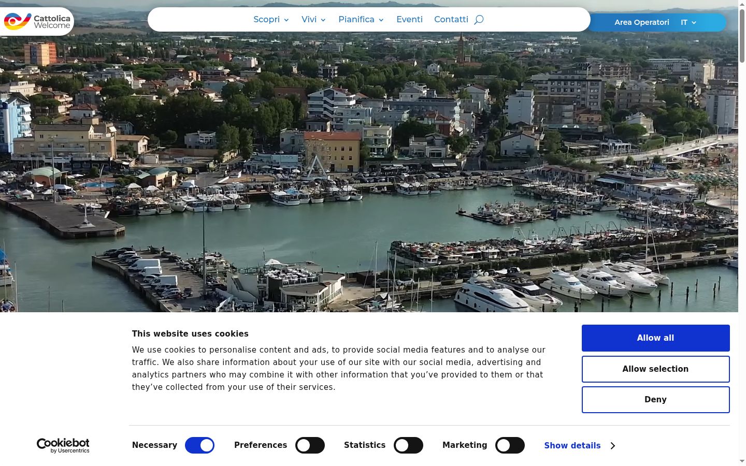
Task: Click the Allow all cookies button
Action: tap(655, 338)
